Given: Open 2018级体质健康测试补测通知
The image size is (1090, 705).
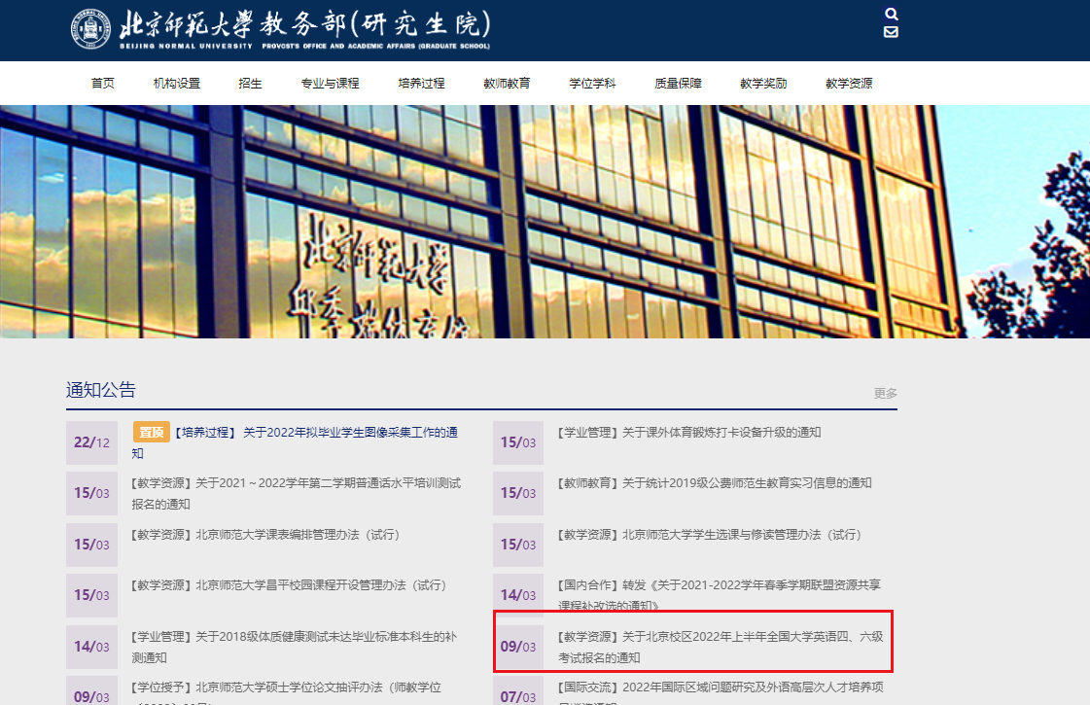Looking at the screenshot, I should [295, 648].
